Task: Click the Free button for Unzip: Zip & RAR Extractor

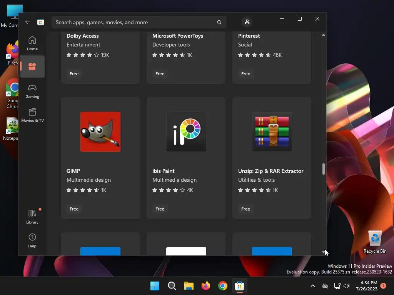Action: click(x=246, y=209)
